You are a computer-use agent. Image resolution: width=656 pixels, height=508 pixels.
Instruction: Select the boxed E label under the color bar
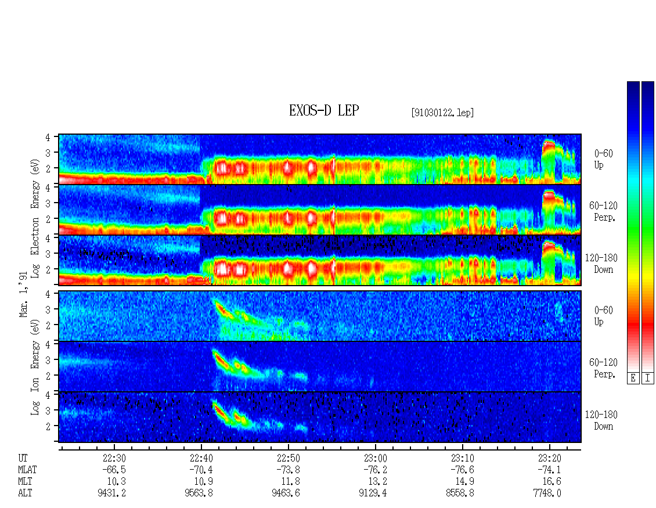[633, 379]
